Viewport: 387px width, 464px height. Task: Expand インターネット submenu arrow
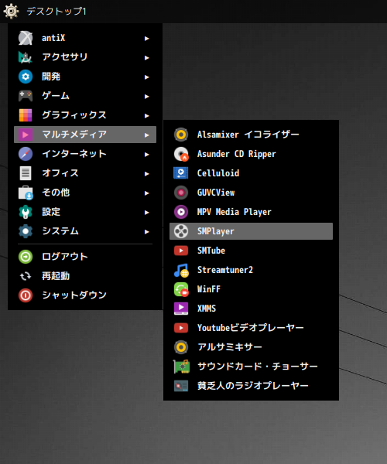[x=146, y=155]
